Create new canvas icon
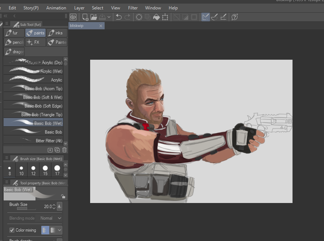 coord(85,17)
